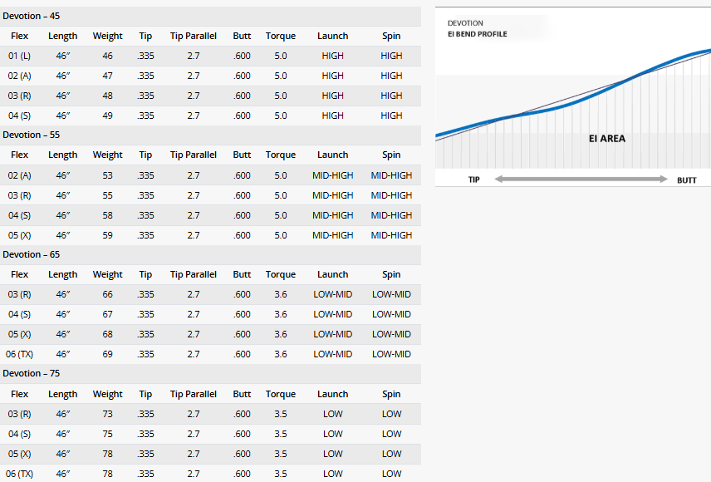Click the Butt header in Devotion – 65 table
The width and height of the screenshot is (711, 482).
click(243, 274)
